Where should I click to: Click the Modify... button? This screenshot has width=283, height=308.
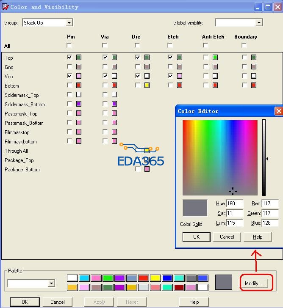253,283
